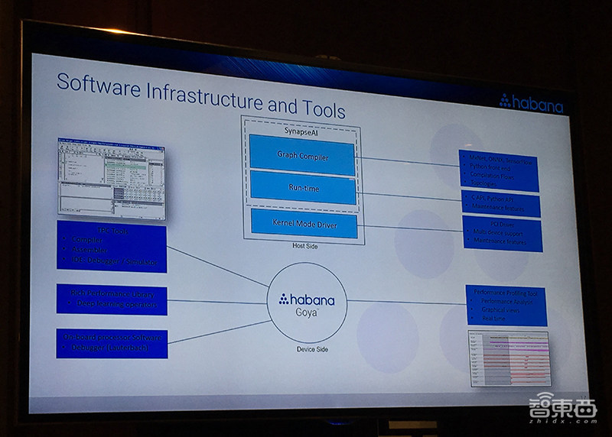
Task: Click the Performance Profiling Tool box
Action: point(505,305)
